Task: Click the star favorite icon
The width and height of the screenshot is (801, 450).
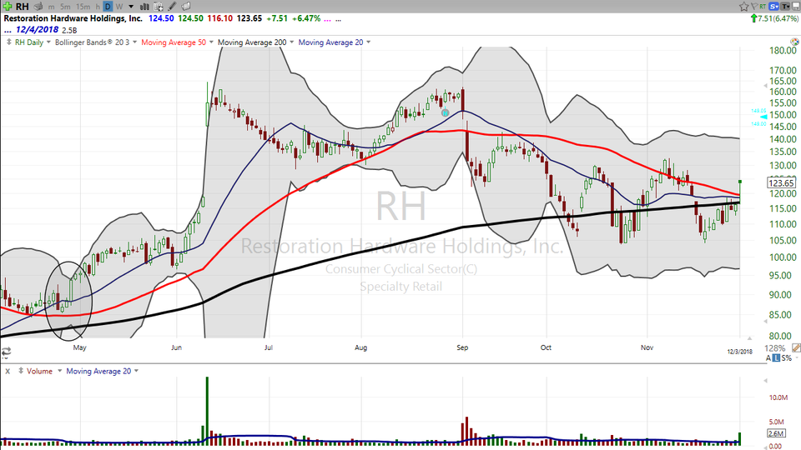Action: (x=743, y=7)
